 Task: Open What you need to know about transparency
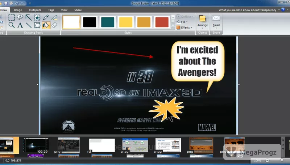coord(248,10)
